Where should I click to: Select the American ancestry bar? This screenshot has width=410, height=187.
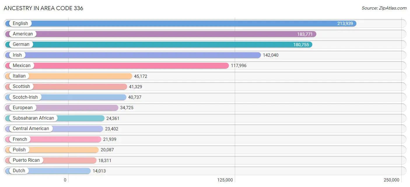(161, 34)
